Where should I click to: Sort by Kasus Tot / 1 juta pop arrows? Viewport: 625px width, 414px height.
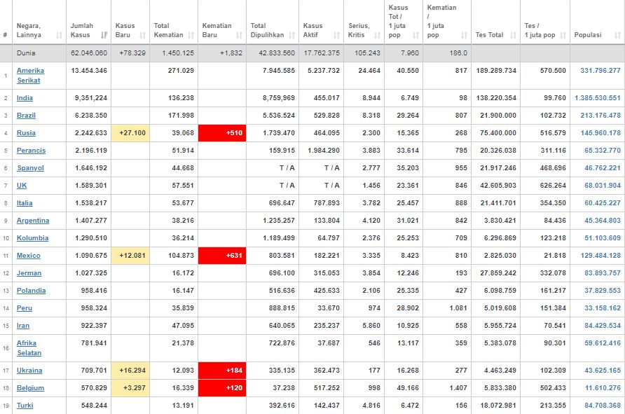pos(415,35)
